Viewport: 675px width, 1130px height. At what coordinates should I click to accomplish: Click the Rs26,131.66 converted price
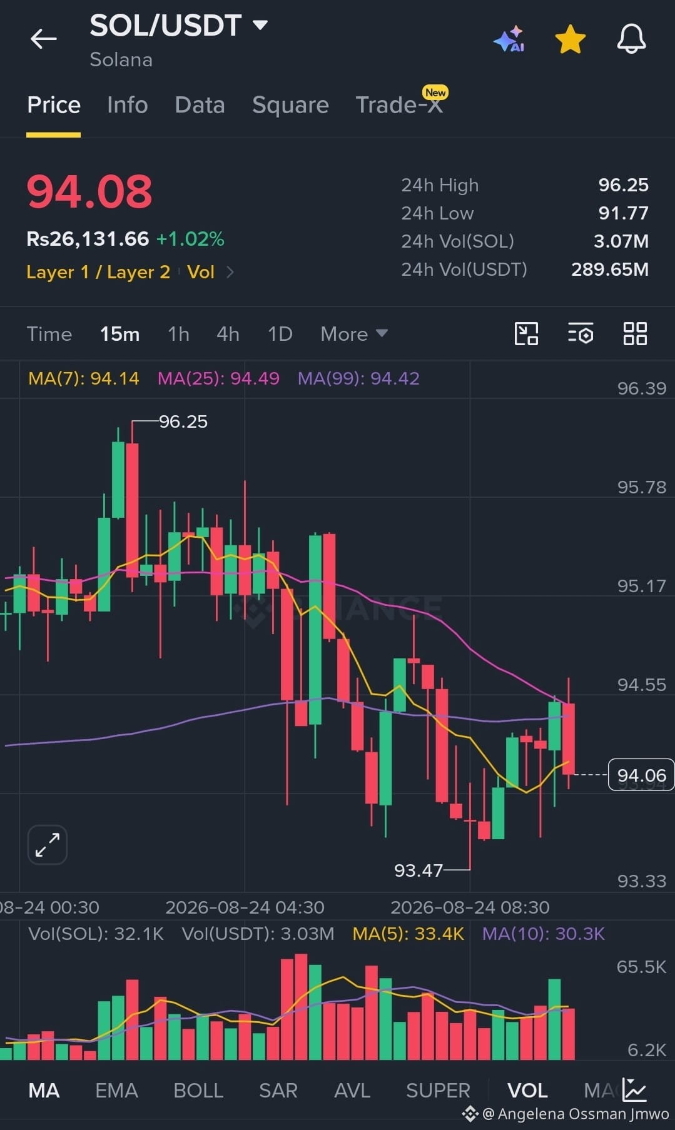[88, 239]
